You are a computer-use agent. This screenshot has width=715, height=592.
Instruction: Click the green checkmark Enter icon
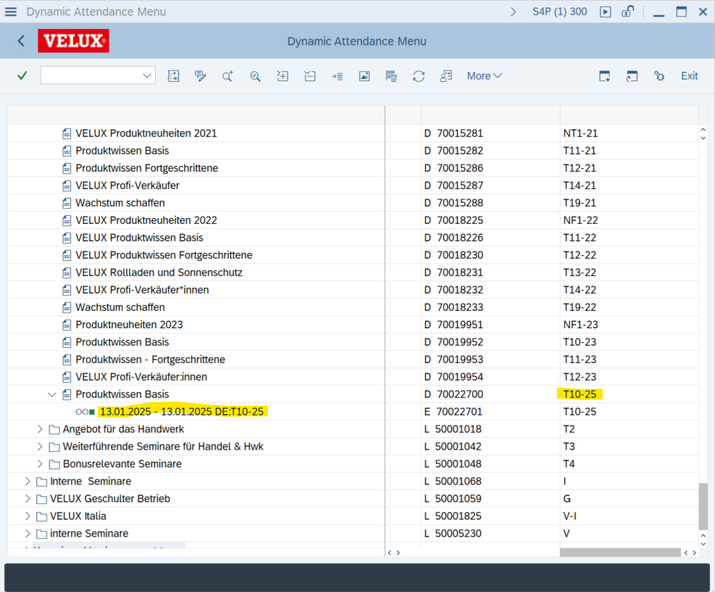coord(22,76)
